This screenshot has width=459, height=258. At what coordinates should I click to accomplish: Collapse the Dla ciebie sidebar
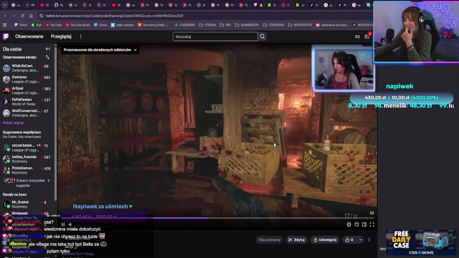(48, 49)
